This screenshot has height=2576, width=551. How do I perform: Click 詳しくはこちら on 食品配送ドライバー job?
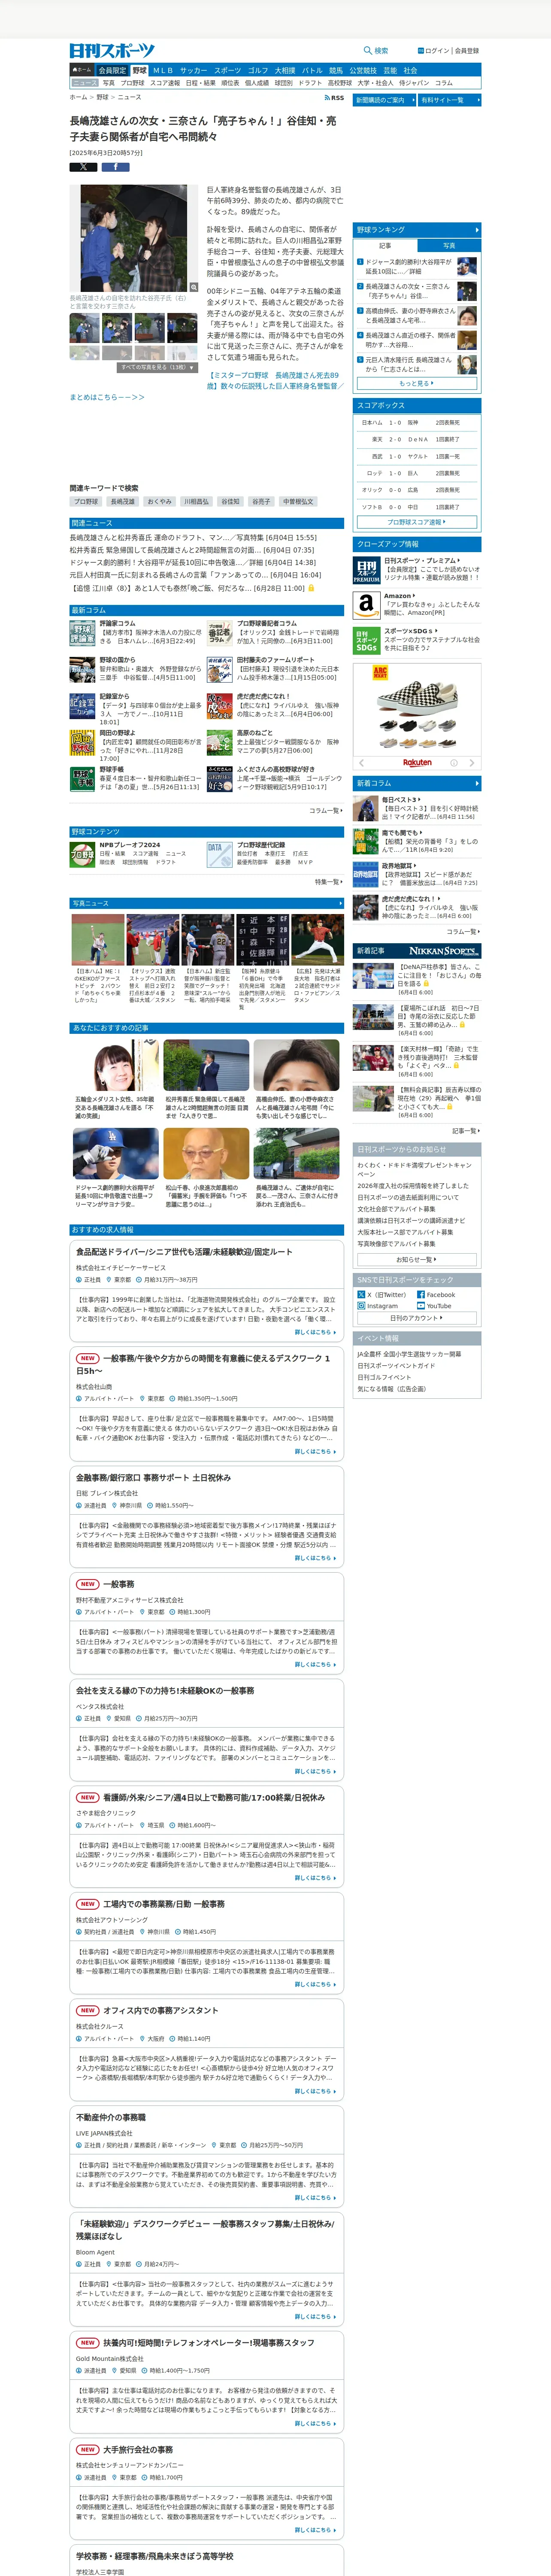(x=315, y=1332)
